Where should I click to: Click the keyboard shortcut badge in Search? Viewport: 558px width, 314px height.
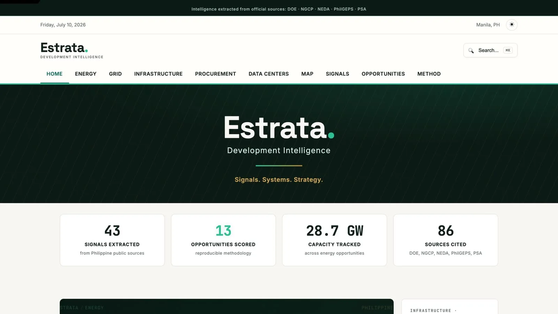coord(508,50)
